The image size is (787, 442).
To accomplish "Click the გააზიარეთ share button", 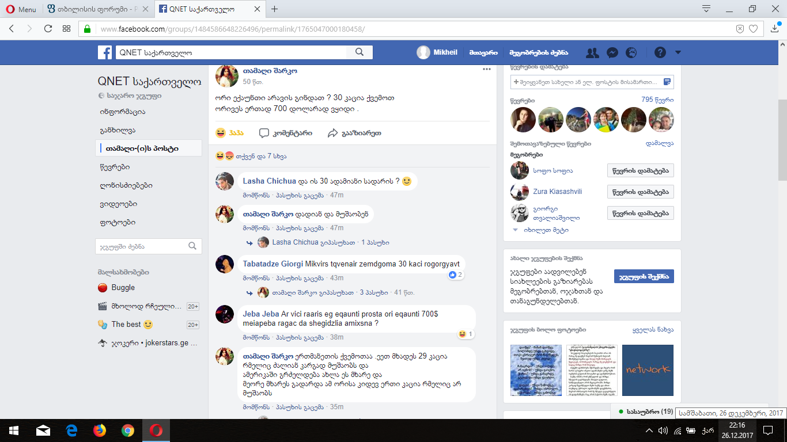I will [354, 133].
